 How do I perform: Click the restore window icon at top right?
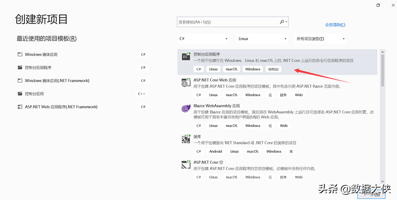click(x=378, y=5)
